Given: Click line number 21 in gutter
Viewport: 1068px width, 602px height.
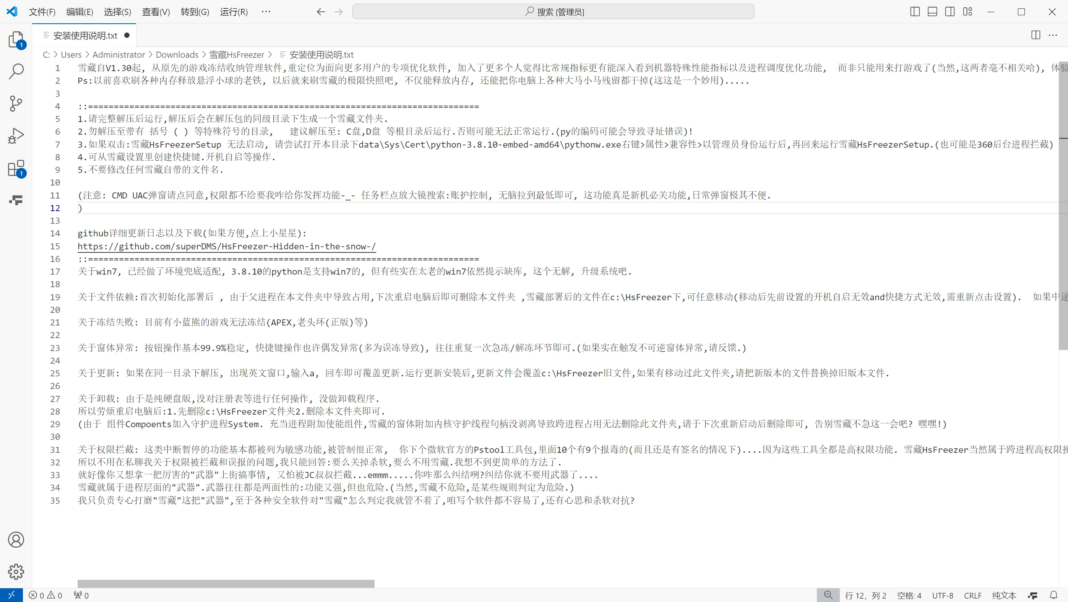Looking at the screenshot, I should (55, 322).
